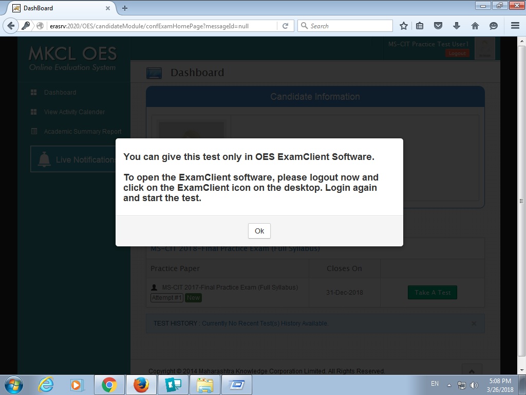Click the clock showing 5:08 PM
This screenshot has width=526, height=395.
coord(500,385)
